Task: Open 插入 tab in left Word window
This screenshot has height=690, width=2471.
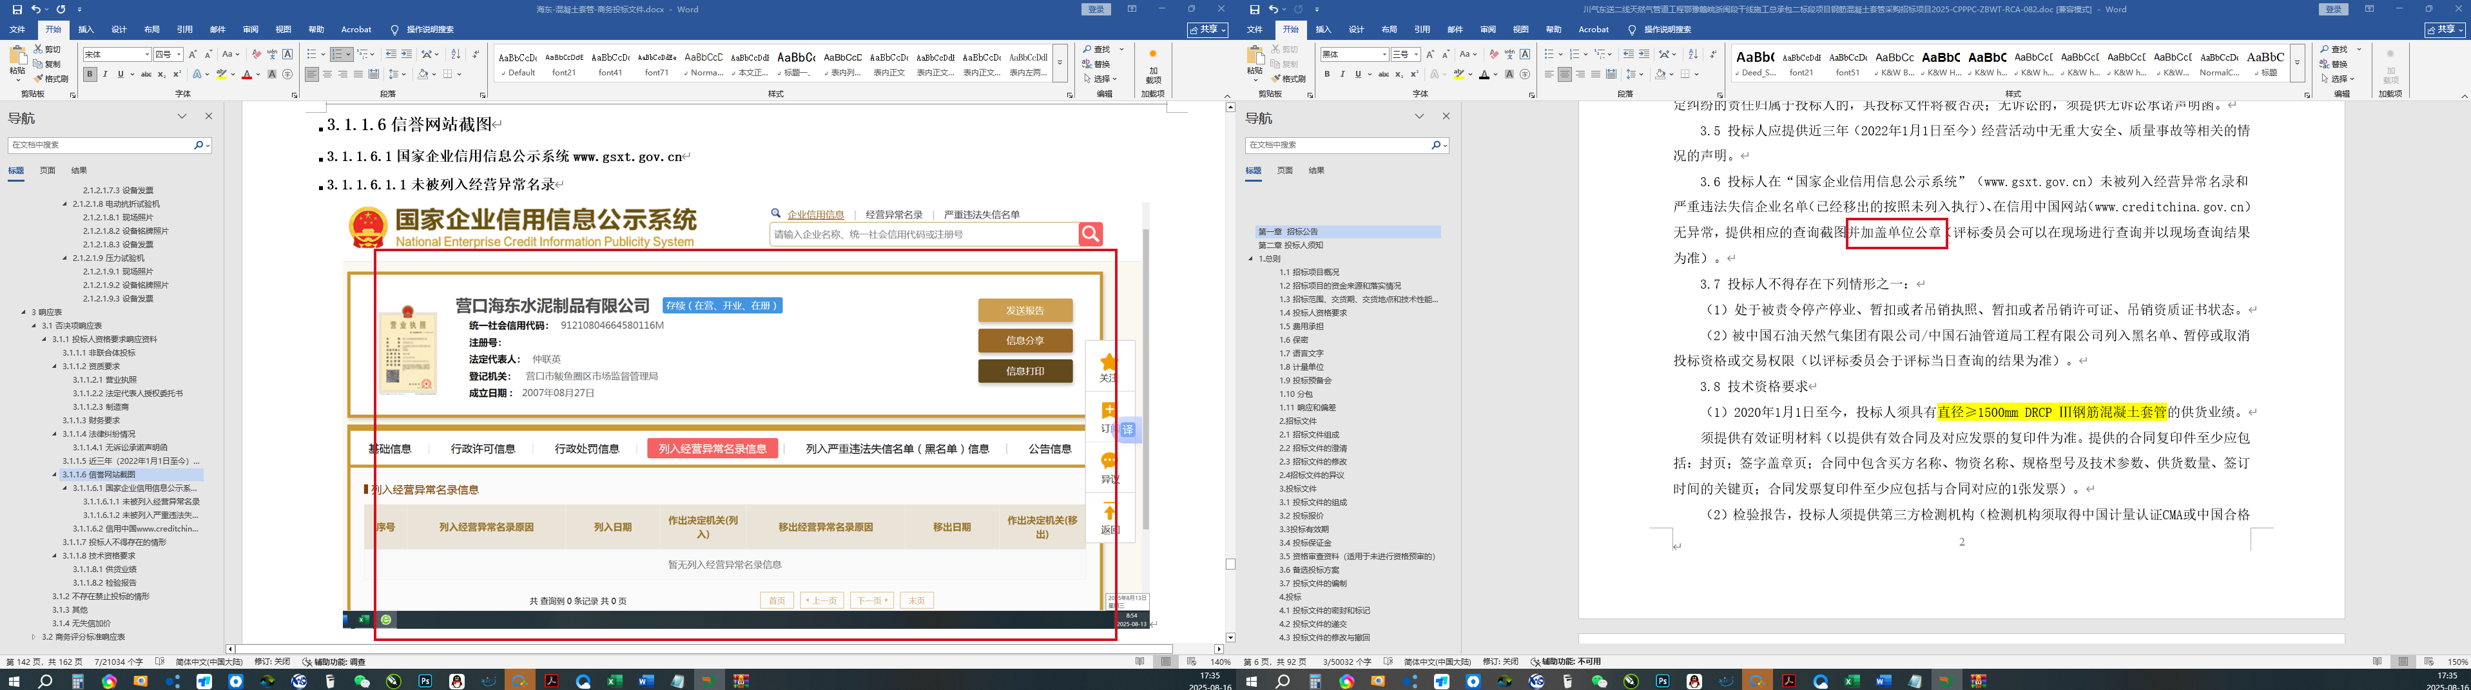Action: 86,30
